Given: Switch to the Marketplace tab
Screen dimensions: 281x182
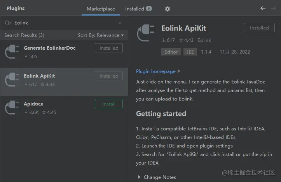Looking at the screenshot, I should [101, 9].
